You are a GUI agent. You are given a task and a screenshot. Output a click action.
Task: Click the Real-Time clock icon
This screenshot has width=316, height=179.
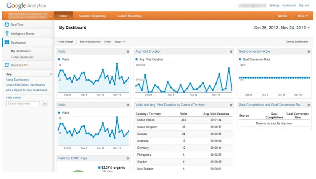[7, 25]
